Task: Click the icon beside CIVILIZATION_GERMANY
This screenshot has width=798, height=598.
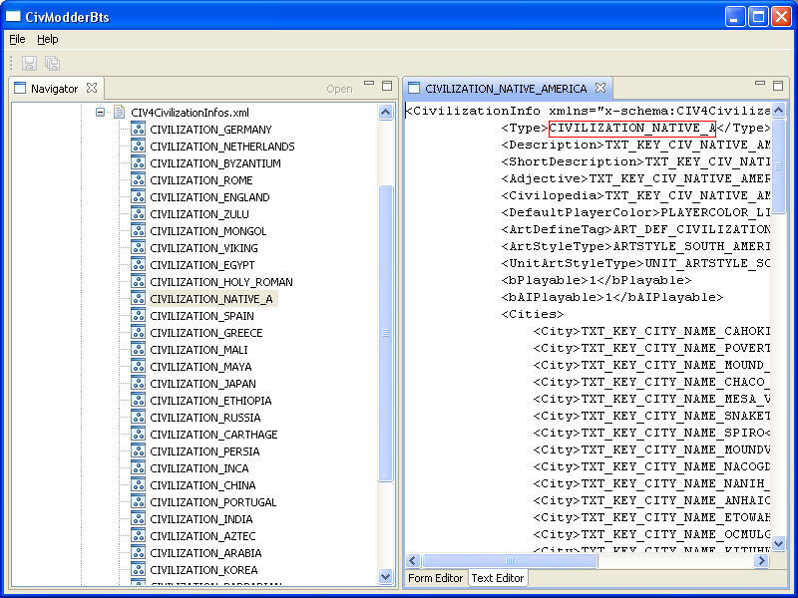Action: coord(138,129)
